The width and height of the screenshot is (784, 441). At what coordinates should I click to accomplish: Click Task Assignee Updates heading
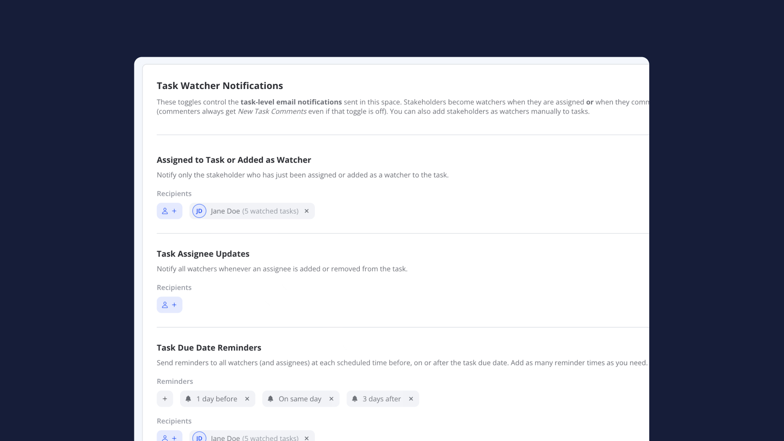[203, 254]
